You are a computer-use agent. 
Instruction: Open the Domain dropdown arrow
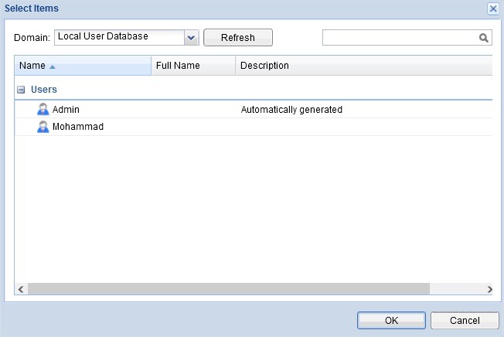(x=192, y=37)
